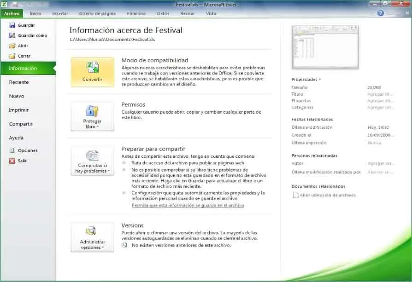Click the Excel logo in title bar
The width and height of the screenshot is (412, 282).
click(4, 4)
